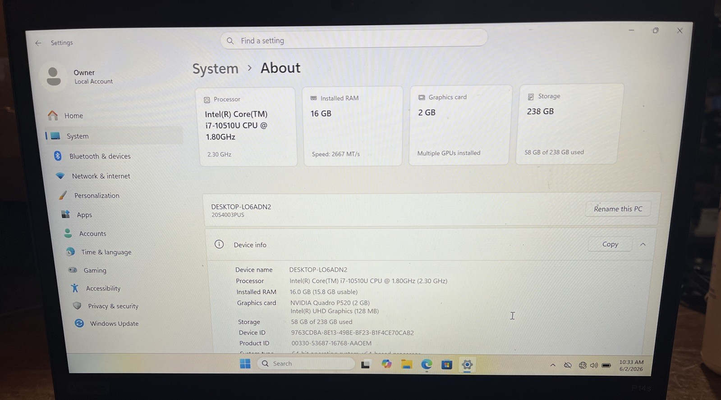Click the Graphics card info card
721x400 pixels.
coord(459,125)
